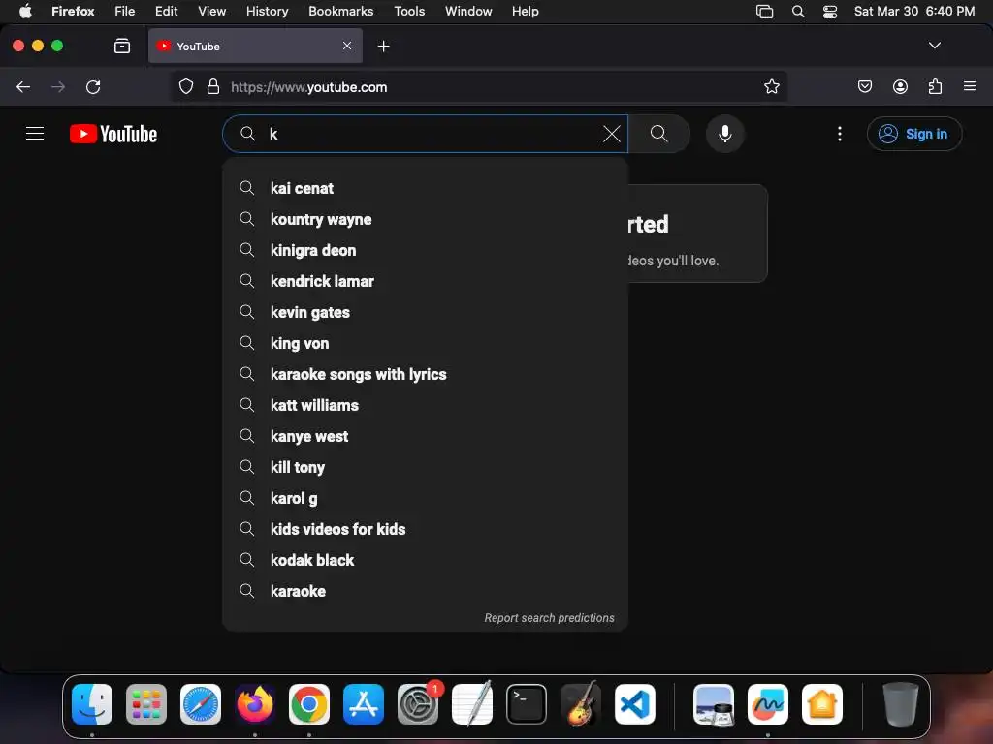Click the YouTube logo

click(113, 134)
